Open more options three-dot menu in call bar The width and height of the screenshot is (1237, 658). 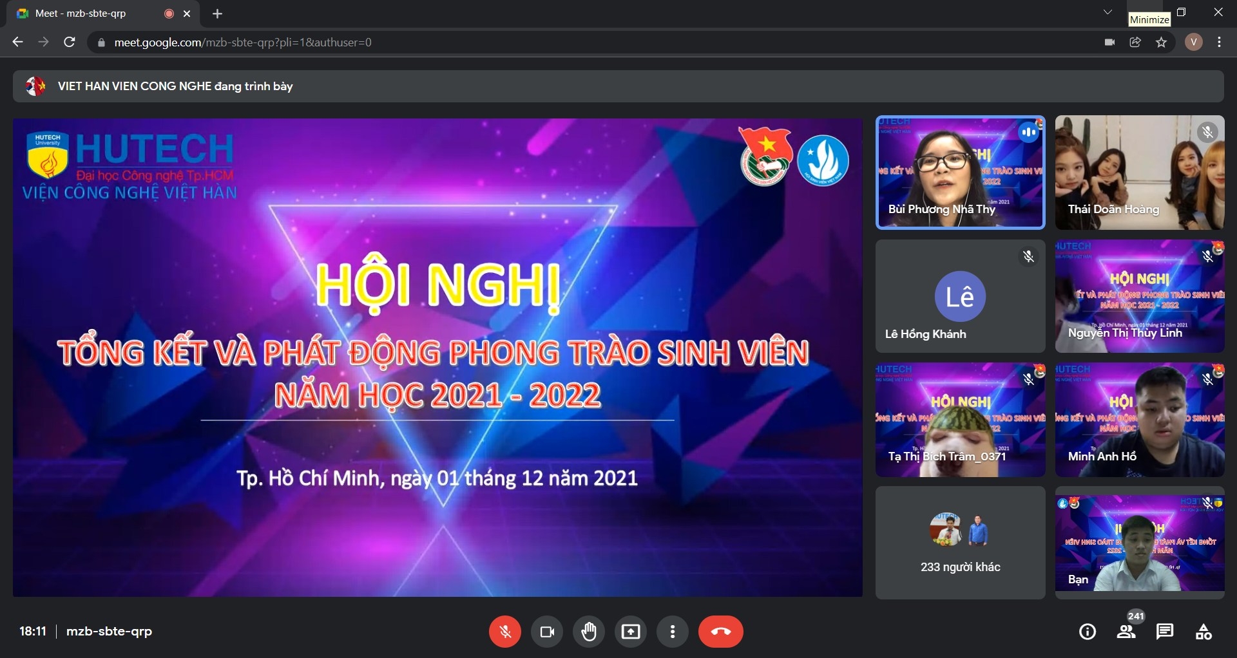(x=673, y=632)
